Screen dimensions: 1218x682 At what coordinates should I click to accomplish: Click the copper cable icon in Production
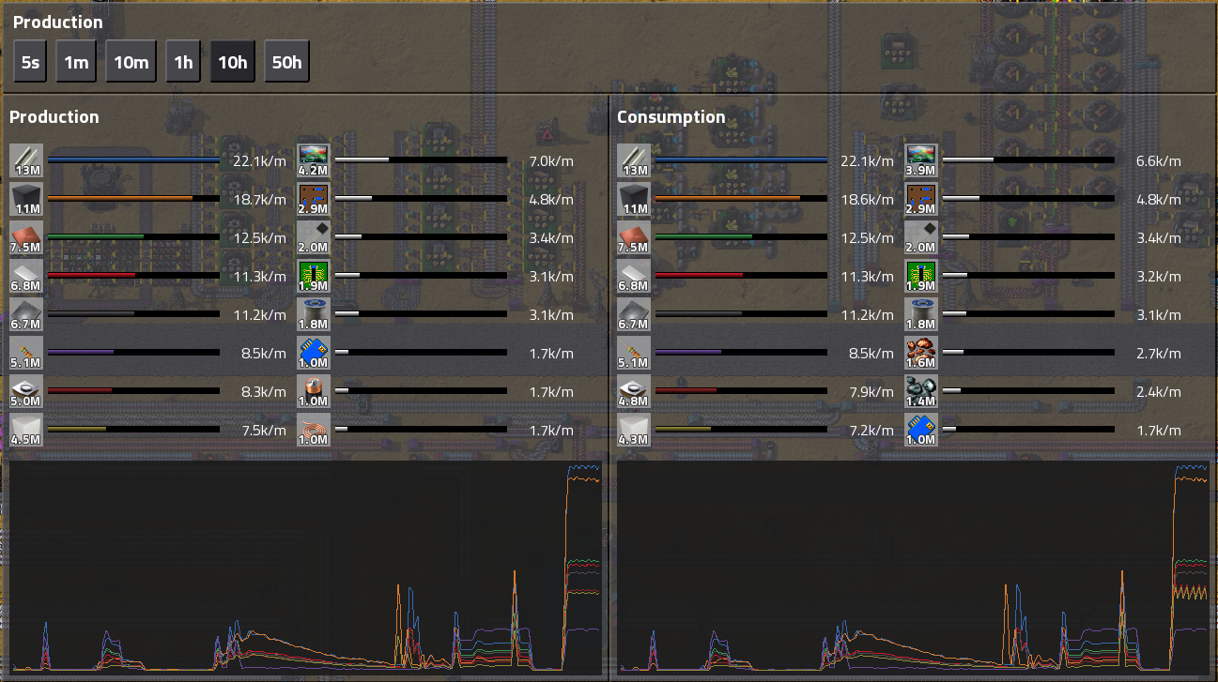(314, 430)
